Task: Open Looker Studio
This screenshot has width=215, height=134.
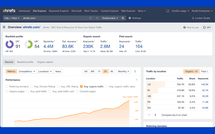Action: pyautogui.click(x=201, y=18)
